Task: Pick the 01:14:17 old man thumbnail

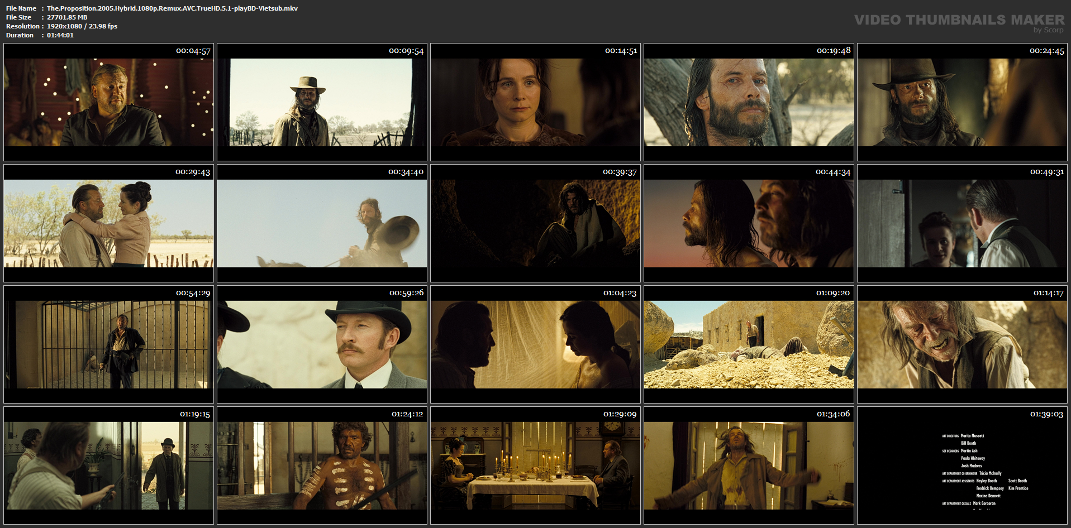Action: tap(962, 344)
